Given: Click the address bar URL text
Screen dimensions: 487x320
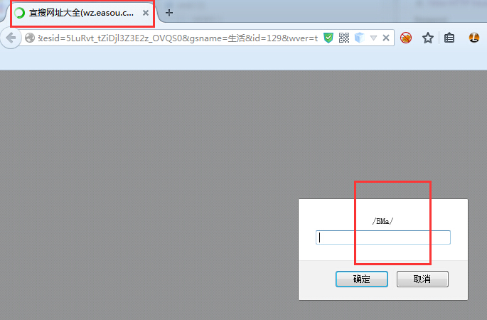Looking at the screenshot, I should [178, 38].
